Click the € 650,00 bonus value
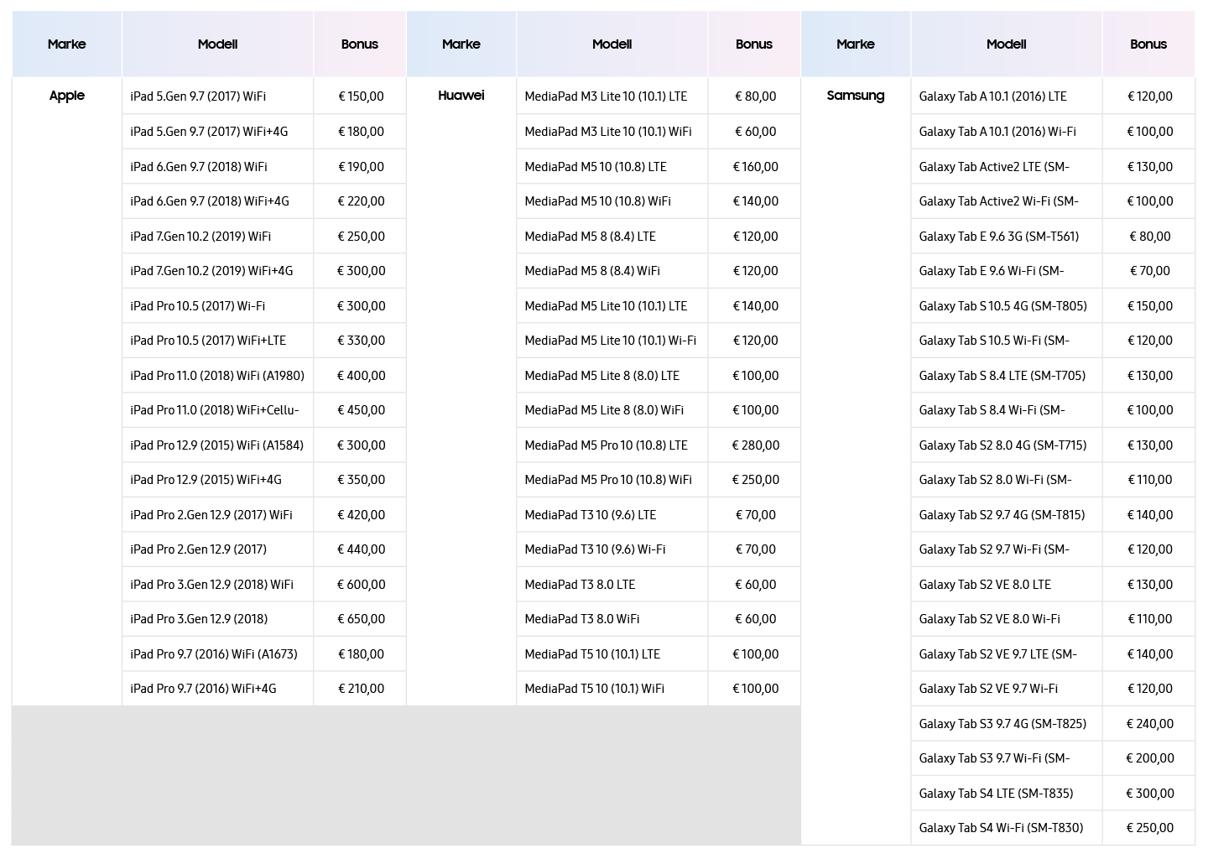This screenshot has width=1208, height=859. coord(361,619)
